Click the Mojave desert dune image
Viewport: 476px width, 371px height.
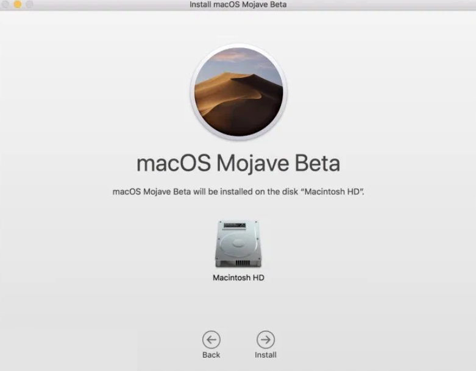coord(238,97)
